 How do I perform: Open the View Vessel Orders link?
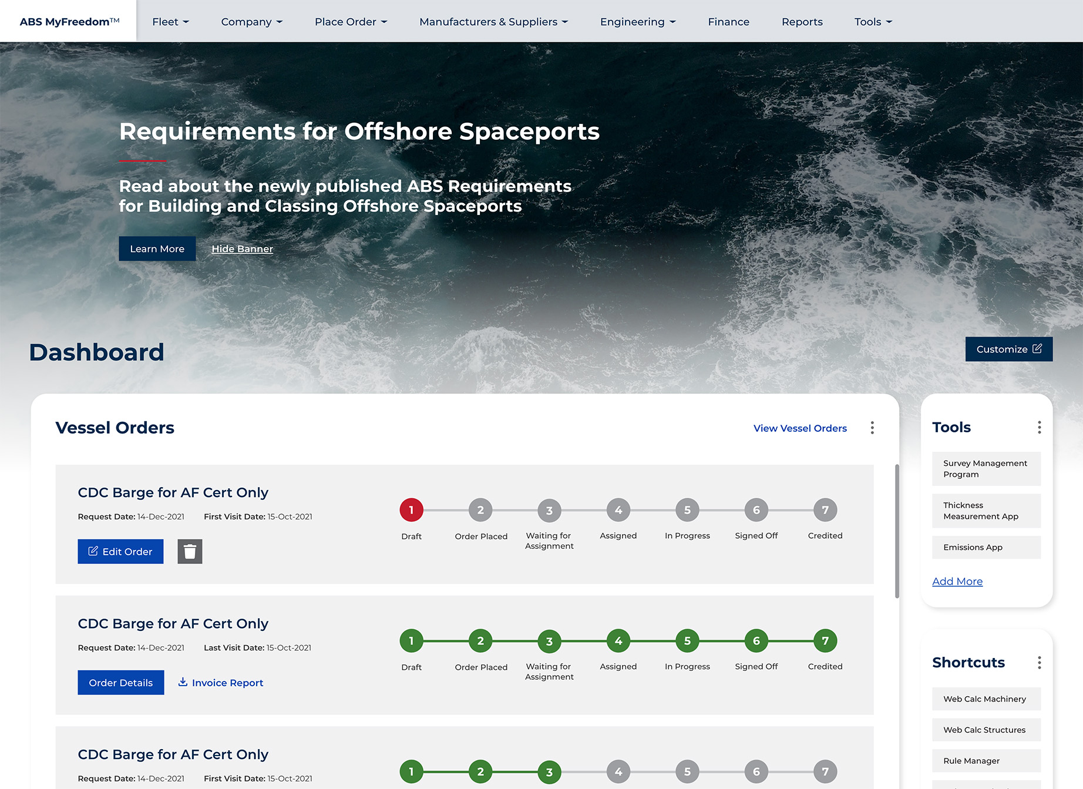tap(800, 428)
